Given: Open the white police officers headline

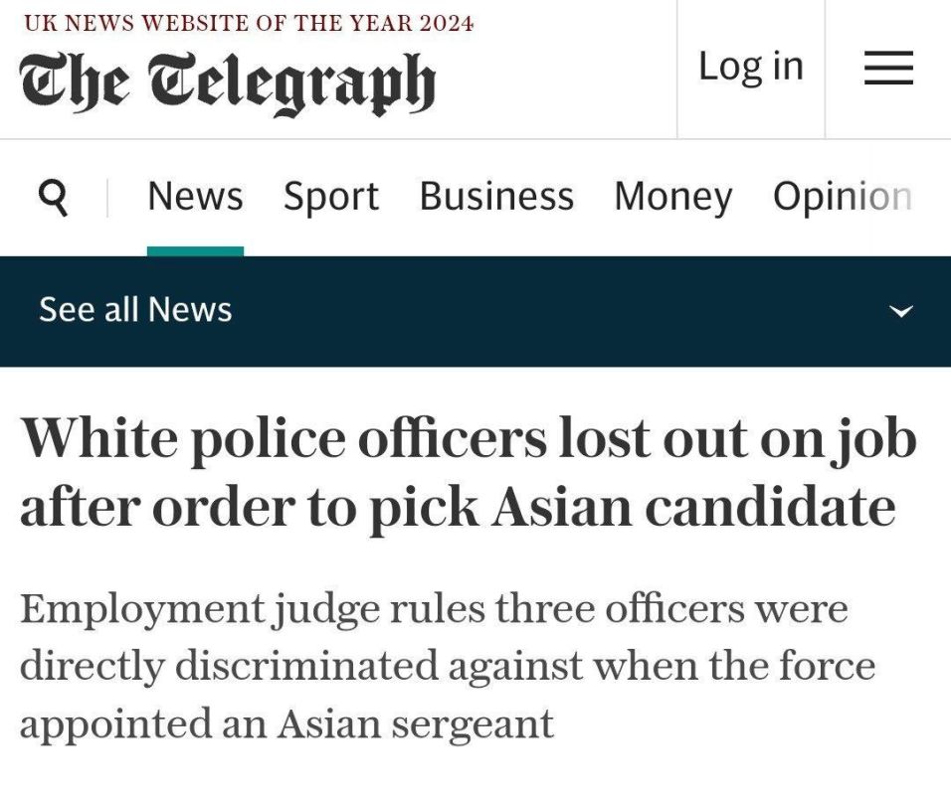Looking at the screenshot, I should tap(468, 440).
